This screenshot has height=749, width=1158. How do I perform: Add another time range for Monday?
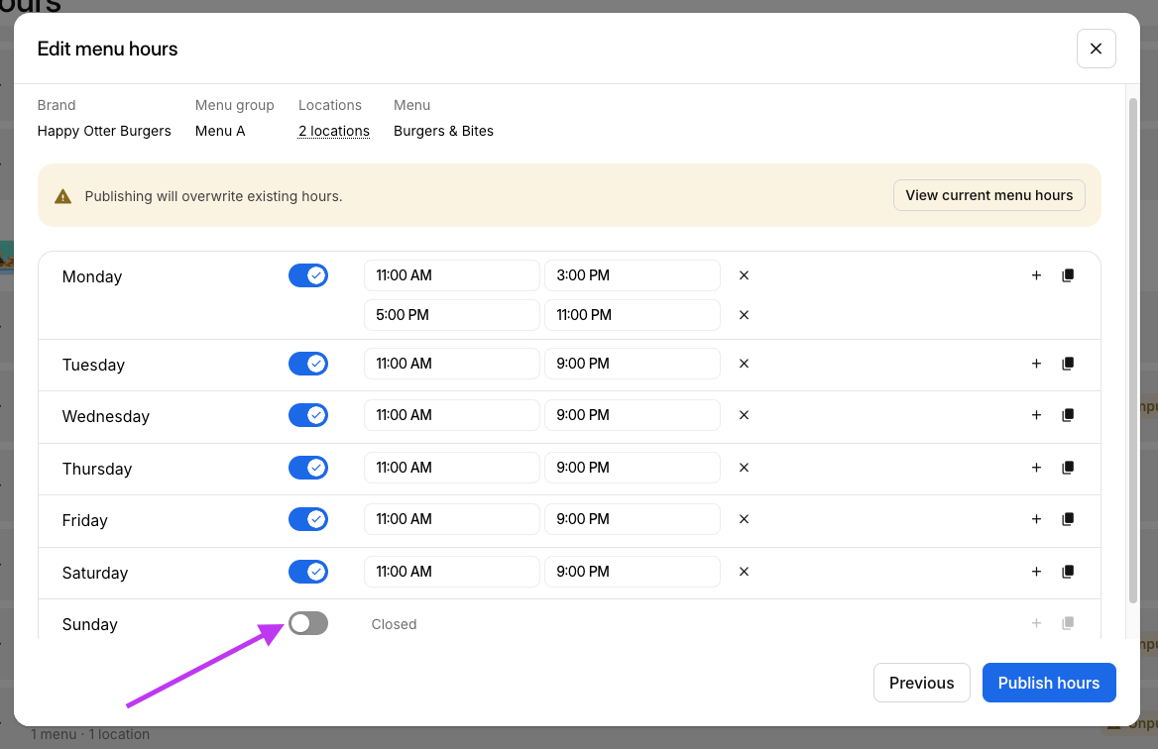[x=1036, y=275]
